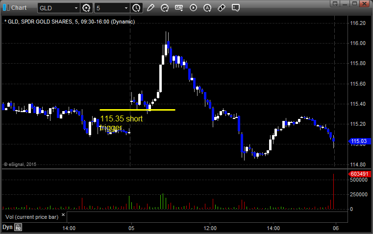Click the 250000 volume axis label

coord(359,194)
